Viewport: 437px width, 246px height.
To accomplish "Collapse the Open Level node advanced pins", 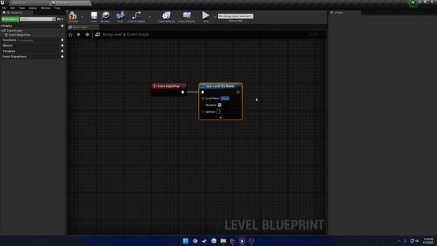I will [221, 118].
